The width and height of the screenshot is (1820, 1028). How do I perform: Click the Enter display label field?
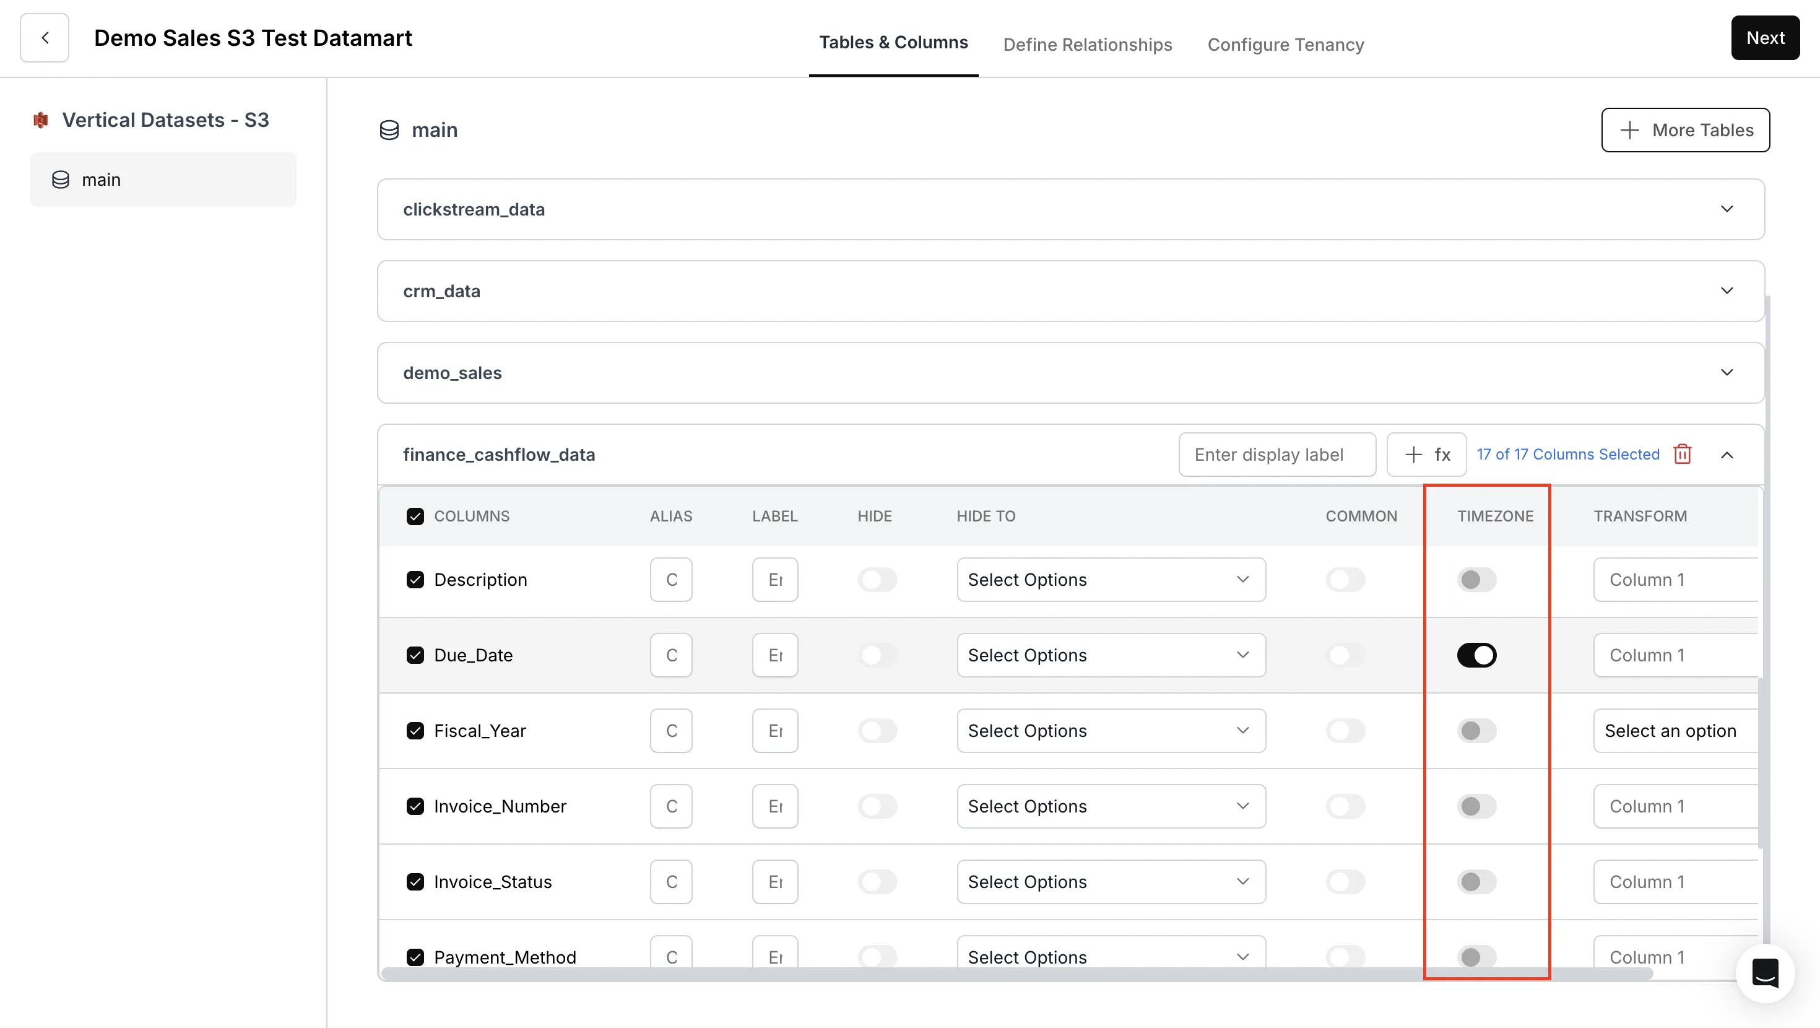pyautogui.click(x=1276, y=455)
